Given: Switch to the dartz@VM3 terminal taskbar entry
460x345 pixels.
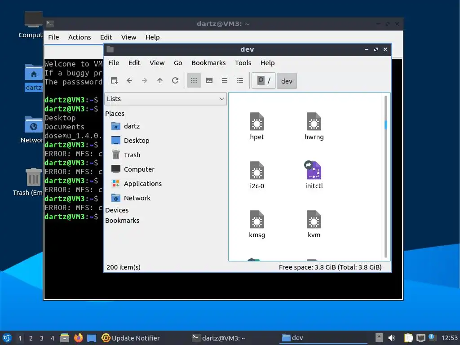Looking at the screenshot, I should coord(219,338).
